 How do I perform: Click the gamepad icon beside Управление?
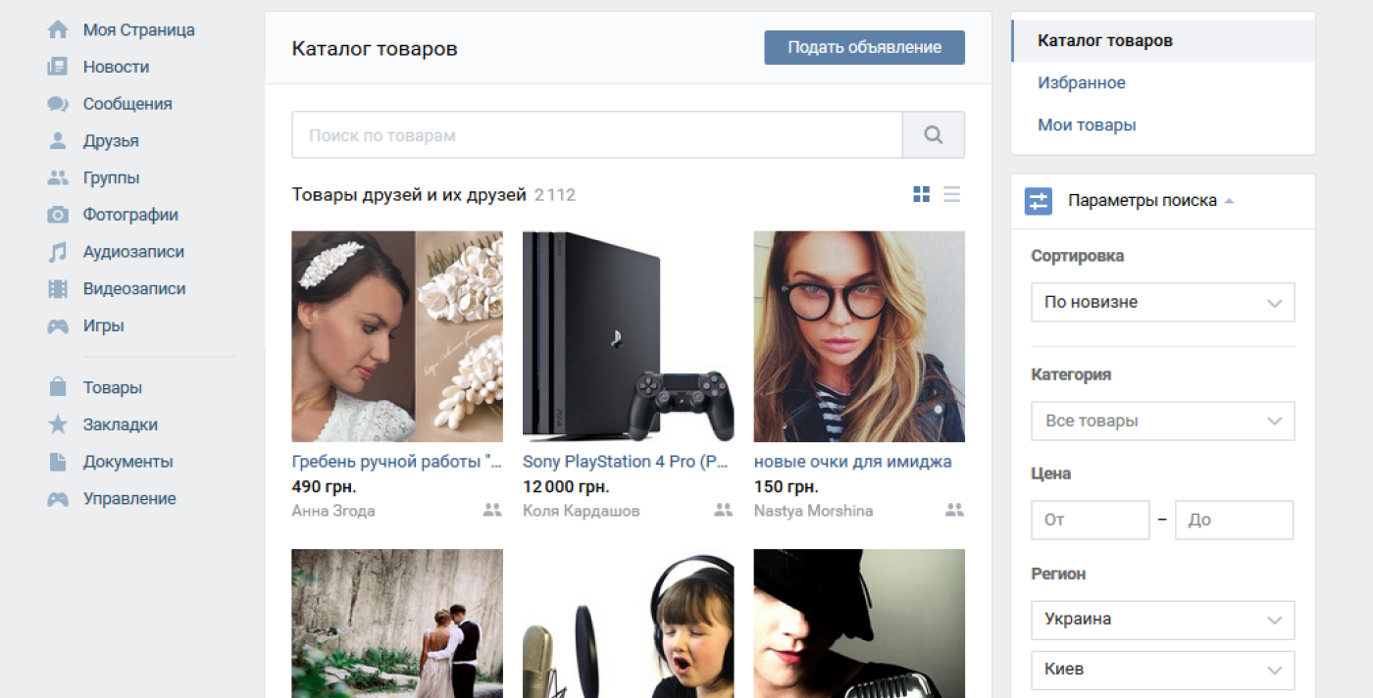click(x=58, y=499)
